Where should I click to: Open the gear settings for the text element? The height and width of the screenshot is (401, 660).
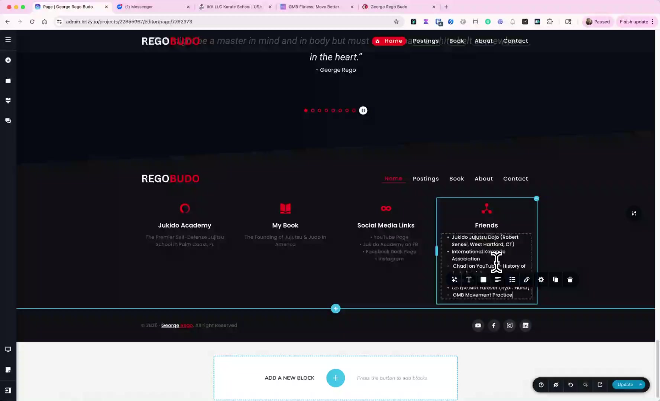(541, 280)
